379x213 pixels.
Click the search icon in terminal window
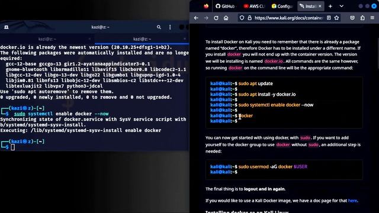tap(159, 27)
